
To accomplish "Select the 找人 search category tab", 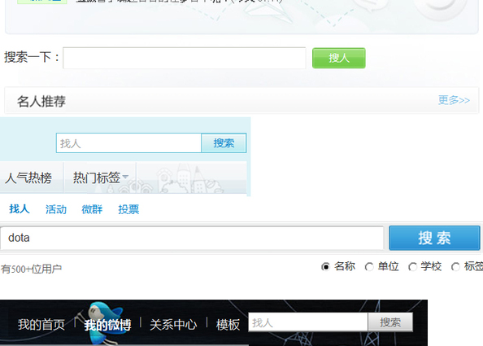I will 20,209.
